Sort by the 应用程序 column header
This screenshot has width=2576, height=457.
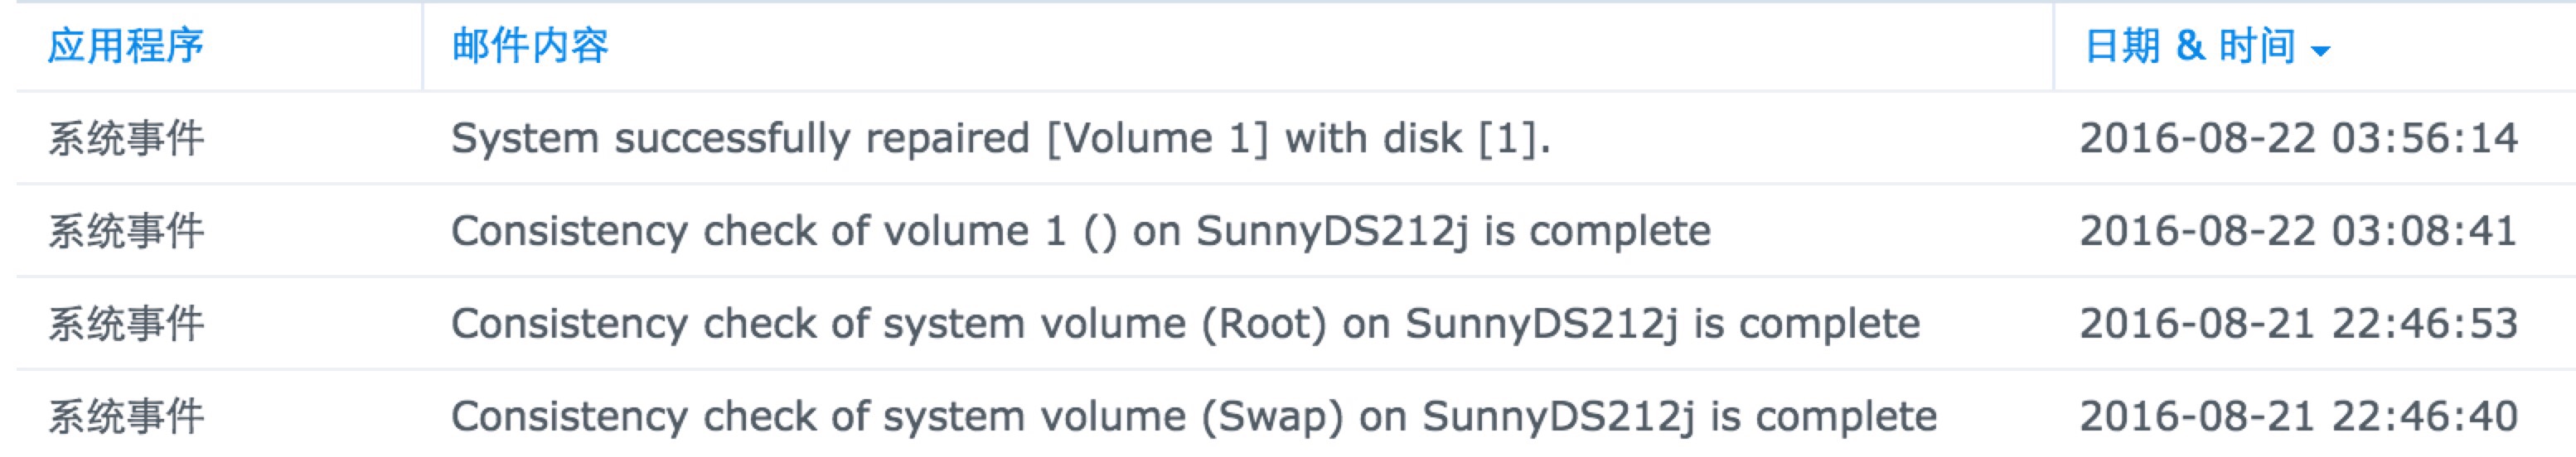tap(126, 46)
